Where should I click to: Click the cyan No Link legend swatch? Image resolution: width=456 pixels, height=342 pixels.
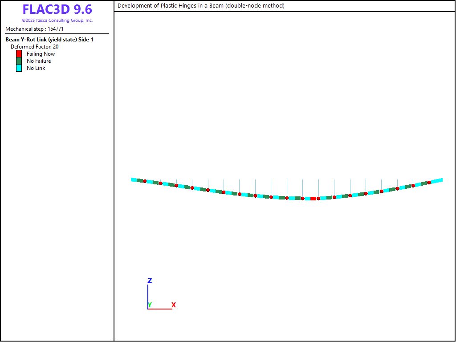19,68
